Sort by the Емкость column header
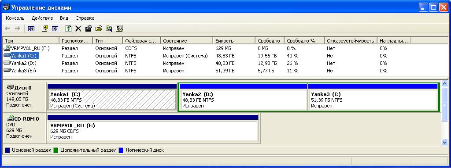 [234, 41]
